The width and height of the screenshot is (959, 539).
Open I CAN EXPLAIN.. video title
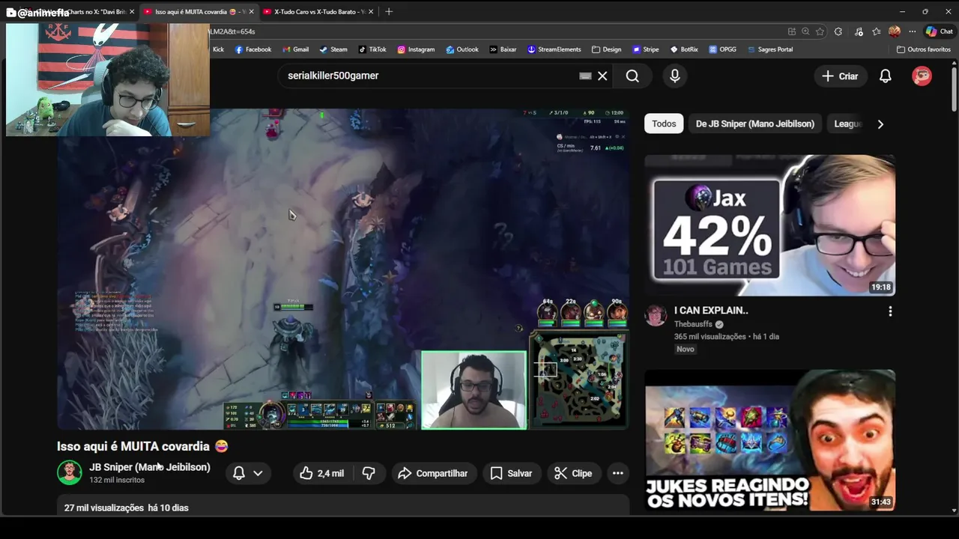(x=711, y=311)
